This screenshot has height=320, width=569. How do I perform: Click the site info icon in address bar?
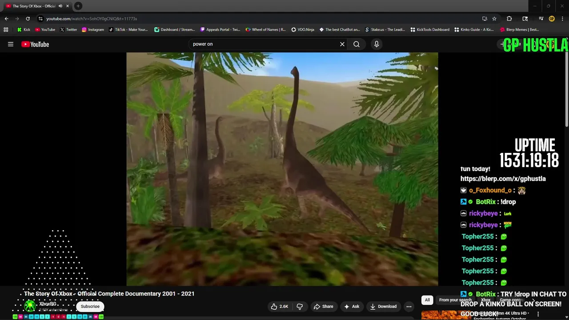tap(40, 19)
